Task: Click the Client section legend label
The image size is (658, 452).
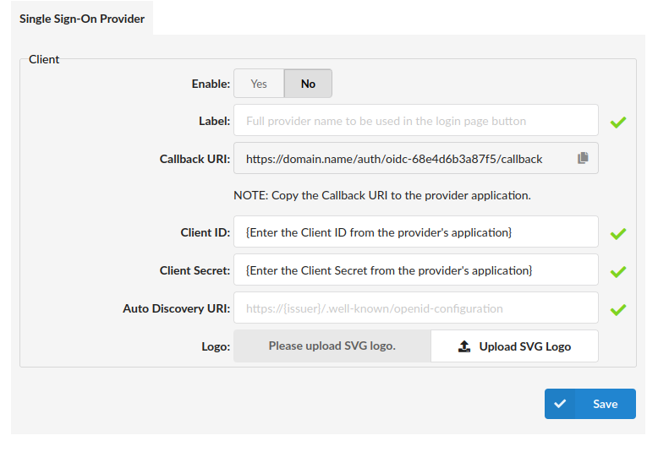Action: click(x=44, y=60)
